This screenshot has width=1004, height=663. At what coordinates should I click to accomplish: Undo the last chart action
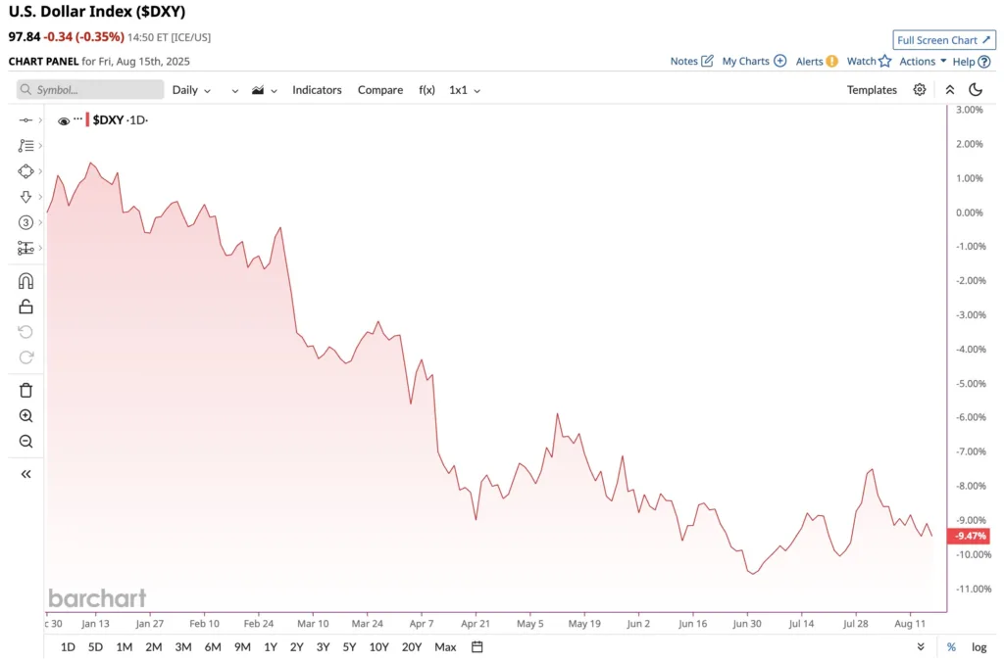(x=25, y=332)
